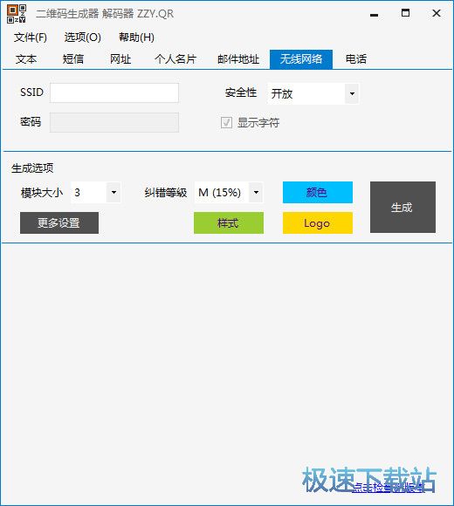Switch to the 个人名片 tab
The width and height of the screenshot is (454, 506).
click(x=175, y=59)
